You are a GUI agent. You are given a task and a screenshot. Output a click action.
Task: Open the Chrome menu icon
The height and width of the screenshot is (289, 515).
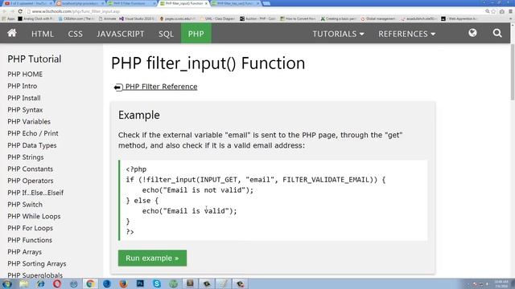pyautogui.click(x=510, y=11)
